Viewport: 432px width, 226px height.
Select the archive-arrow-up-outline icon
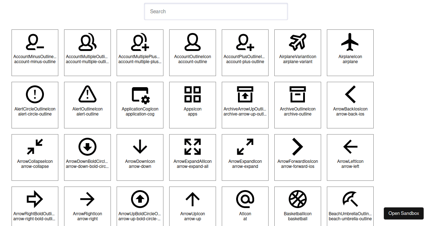pyautogui.click(x=245, y=94)
